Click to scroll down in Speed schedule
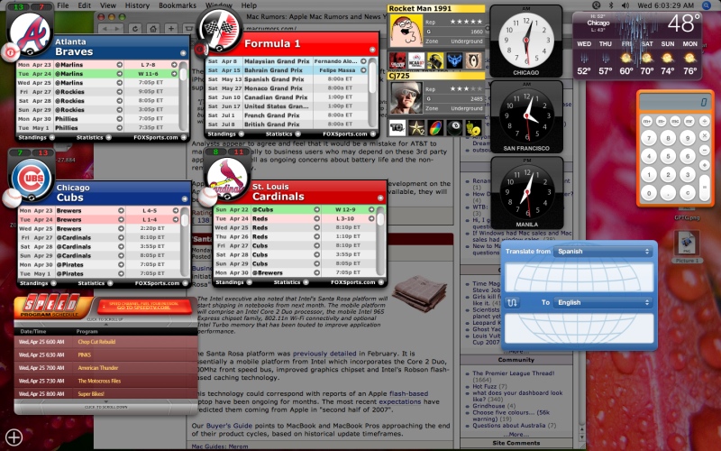Image resolution: width=721 pixels, height=451 pixels. [105, 406]
